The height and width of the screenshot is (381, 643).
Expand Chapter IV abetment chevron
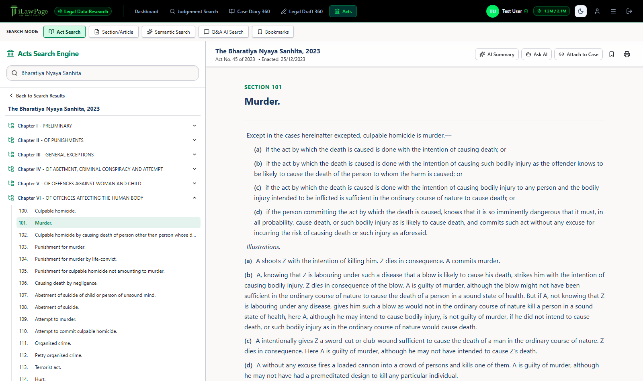[x=195, y=169]
